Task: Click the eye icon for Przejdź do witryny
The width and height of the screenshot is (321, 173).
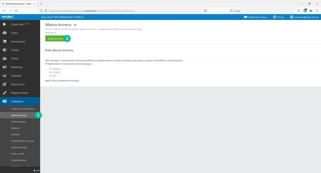Action: pyautogui.click(x=246, y=17)
